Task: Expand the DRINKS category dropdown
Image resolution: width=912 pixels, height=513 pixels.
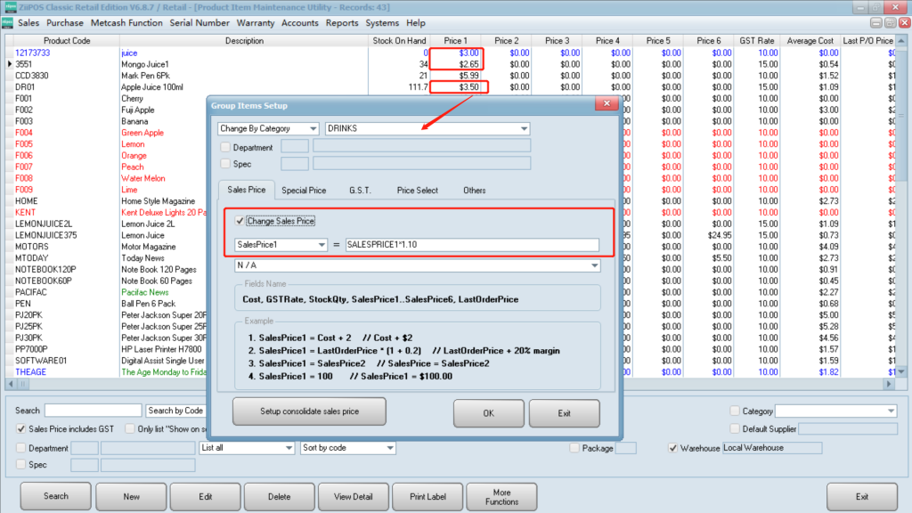Action: [x=524, y=129]
